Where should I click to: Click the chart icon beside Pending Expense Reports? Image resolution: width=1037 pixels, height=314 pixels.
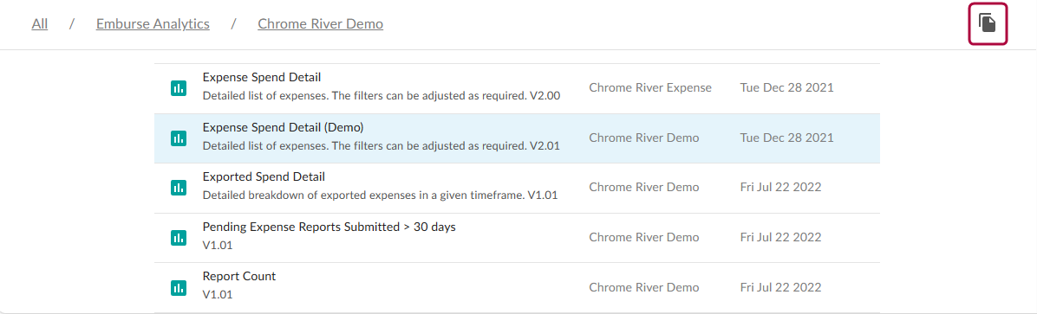tap(178, 238)
